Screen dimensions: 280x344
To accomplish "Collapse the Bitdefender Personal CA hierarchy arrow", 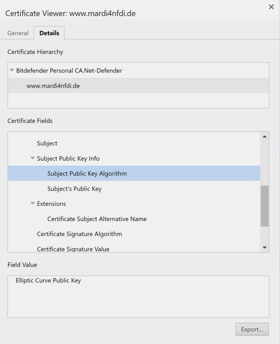I will [x=12, y=70].
